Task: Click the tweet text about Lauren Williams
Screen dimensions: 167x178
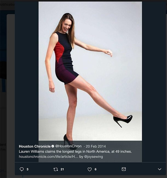Action: pyautogui.click(x=75, y=152)
